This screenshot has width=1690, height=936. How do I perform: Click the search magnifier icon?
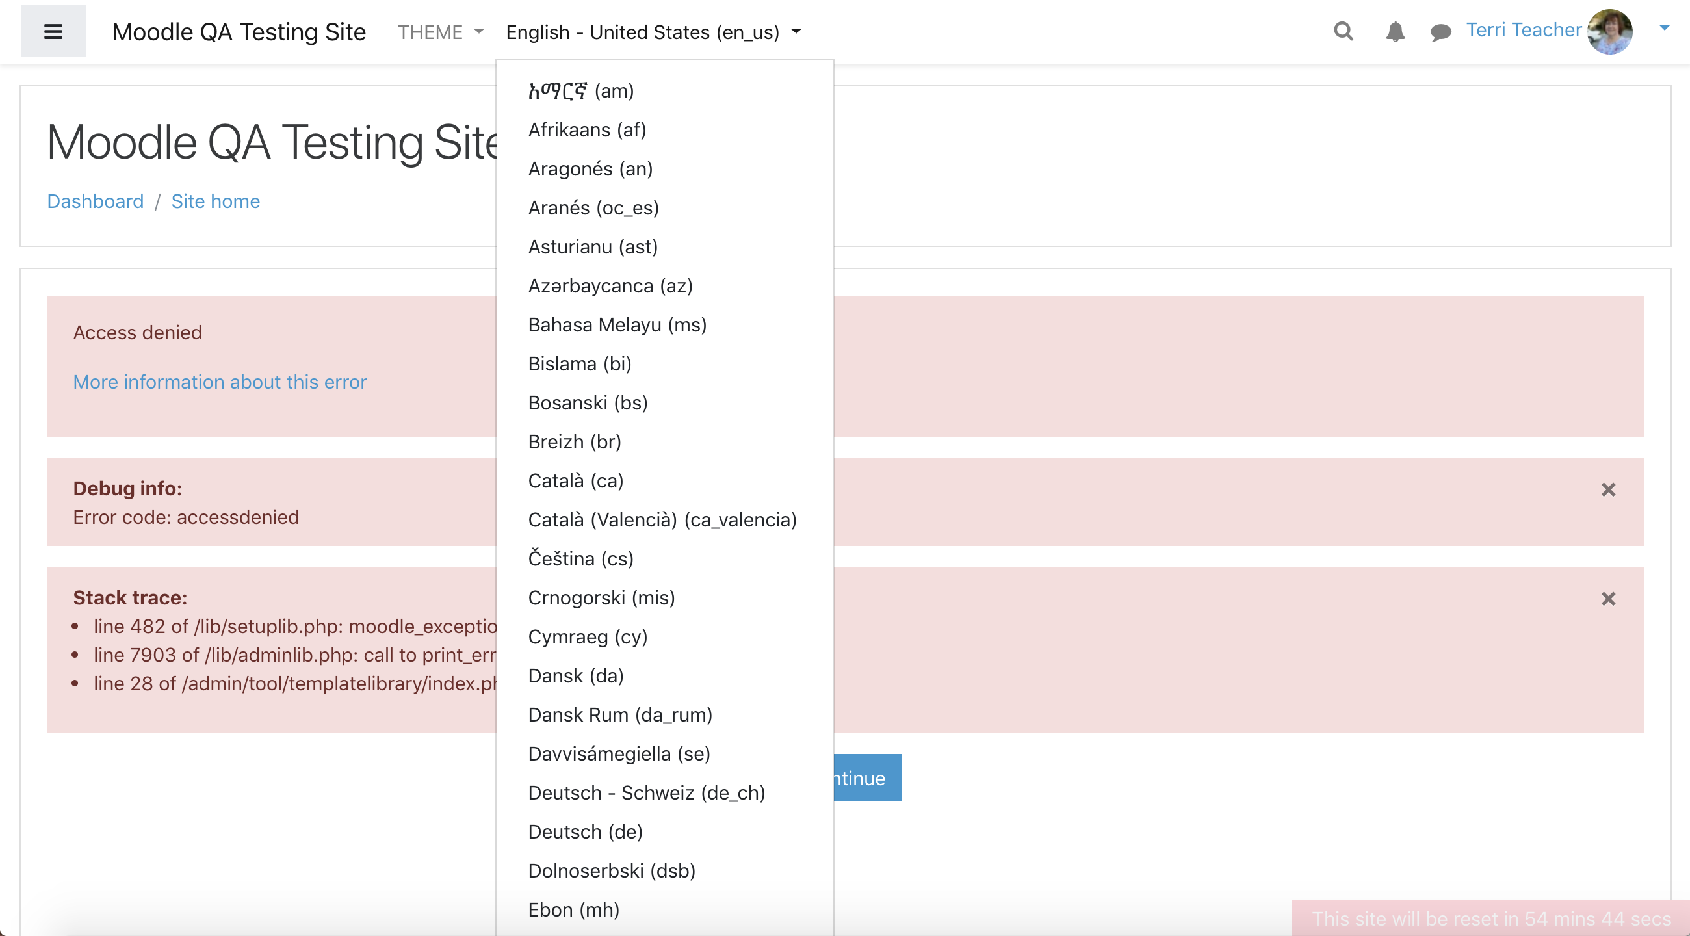tap(1343, 31)
